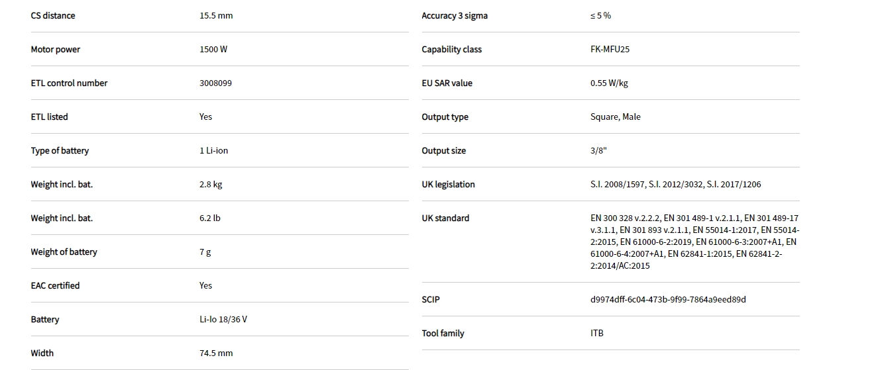
Task: Click the Li-Io 18/36 V battery value
Action: pos(223,320)
